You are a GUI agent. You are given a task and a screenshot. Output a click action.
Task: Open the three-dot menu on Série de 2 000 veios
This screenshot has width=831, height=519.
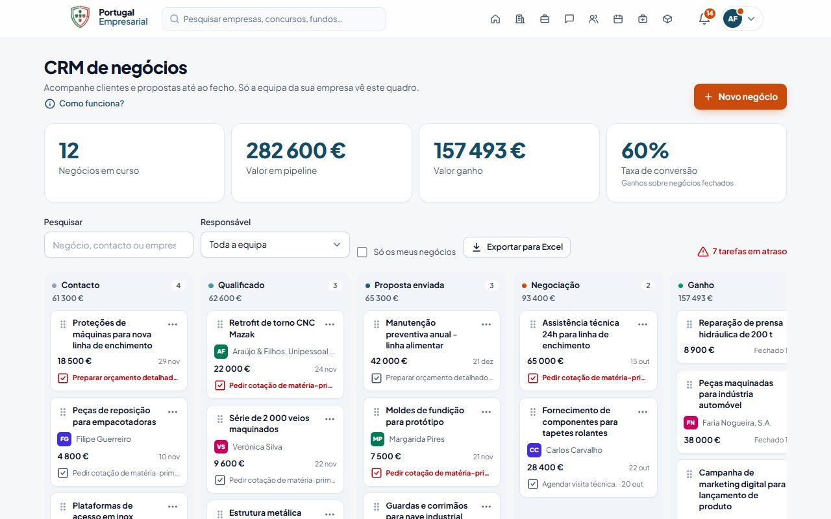[x=330, y=420]
